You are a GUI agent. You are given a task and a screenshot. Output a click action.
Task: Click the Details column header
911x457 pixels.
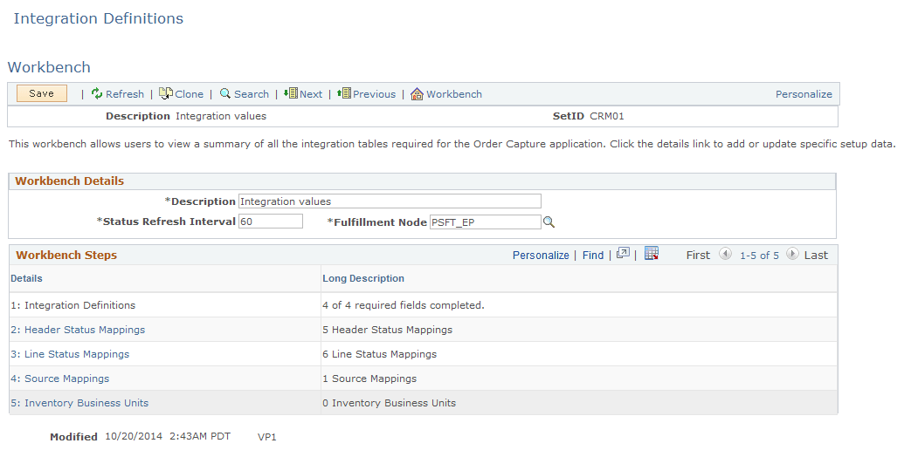[x=26, y=278]
